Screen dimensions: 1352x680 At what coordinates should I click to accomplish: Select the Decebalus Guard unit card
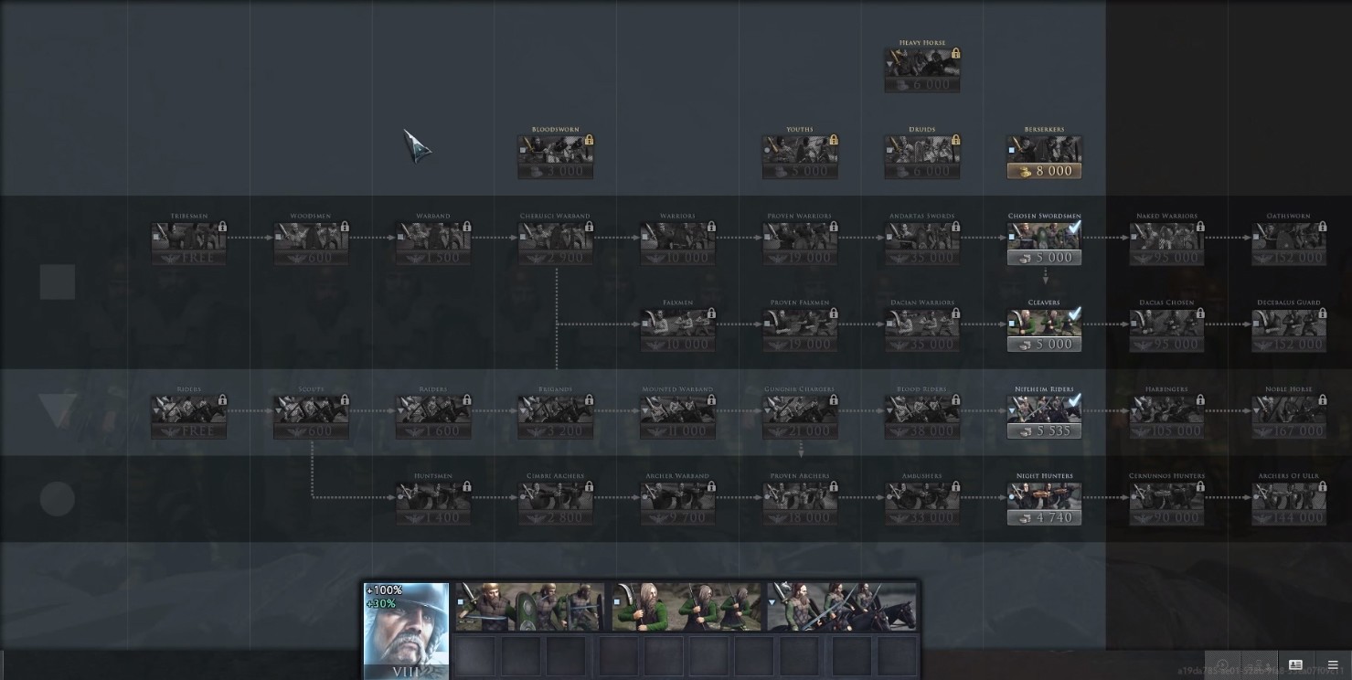point(1289,331)
